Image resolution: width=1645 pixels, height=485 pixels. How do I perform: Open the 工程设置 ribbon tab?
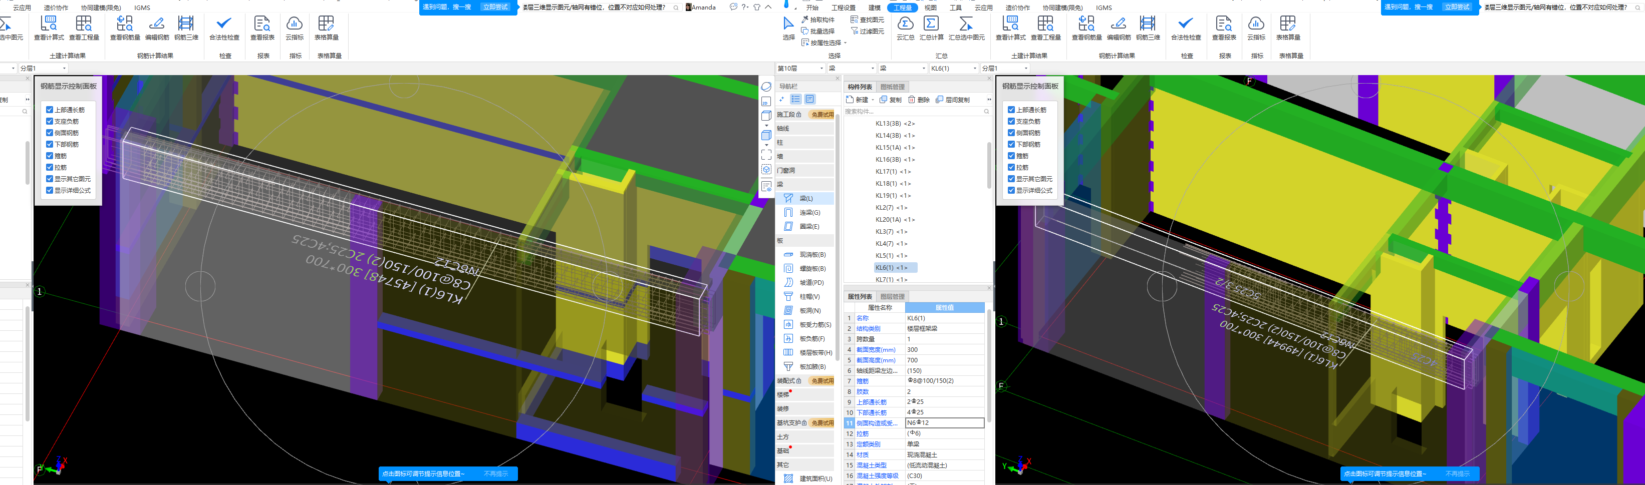(x=843, y=8)
